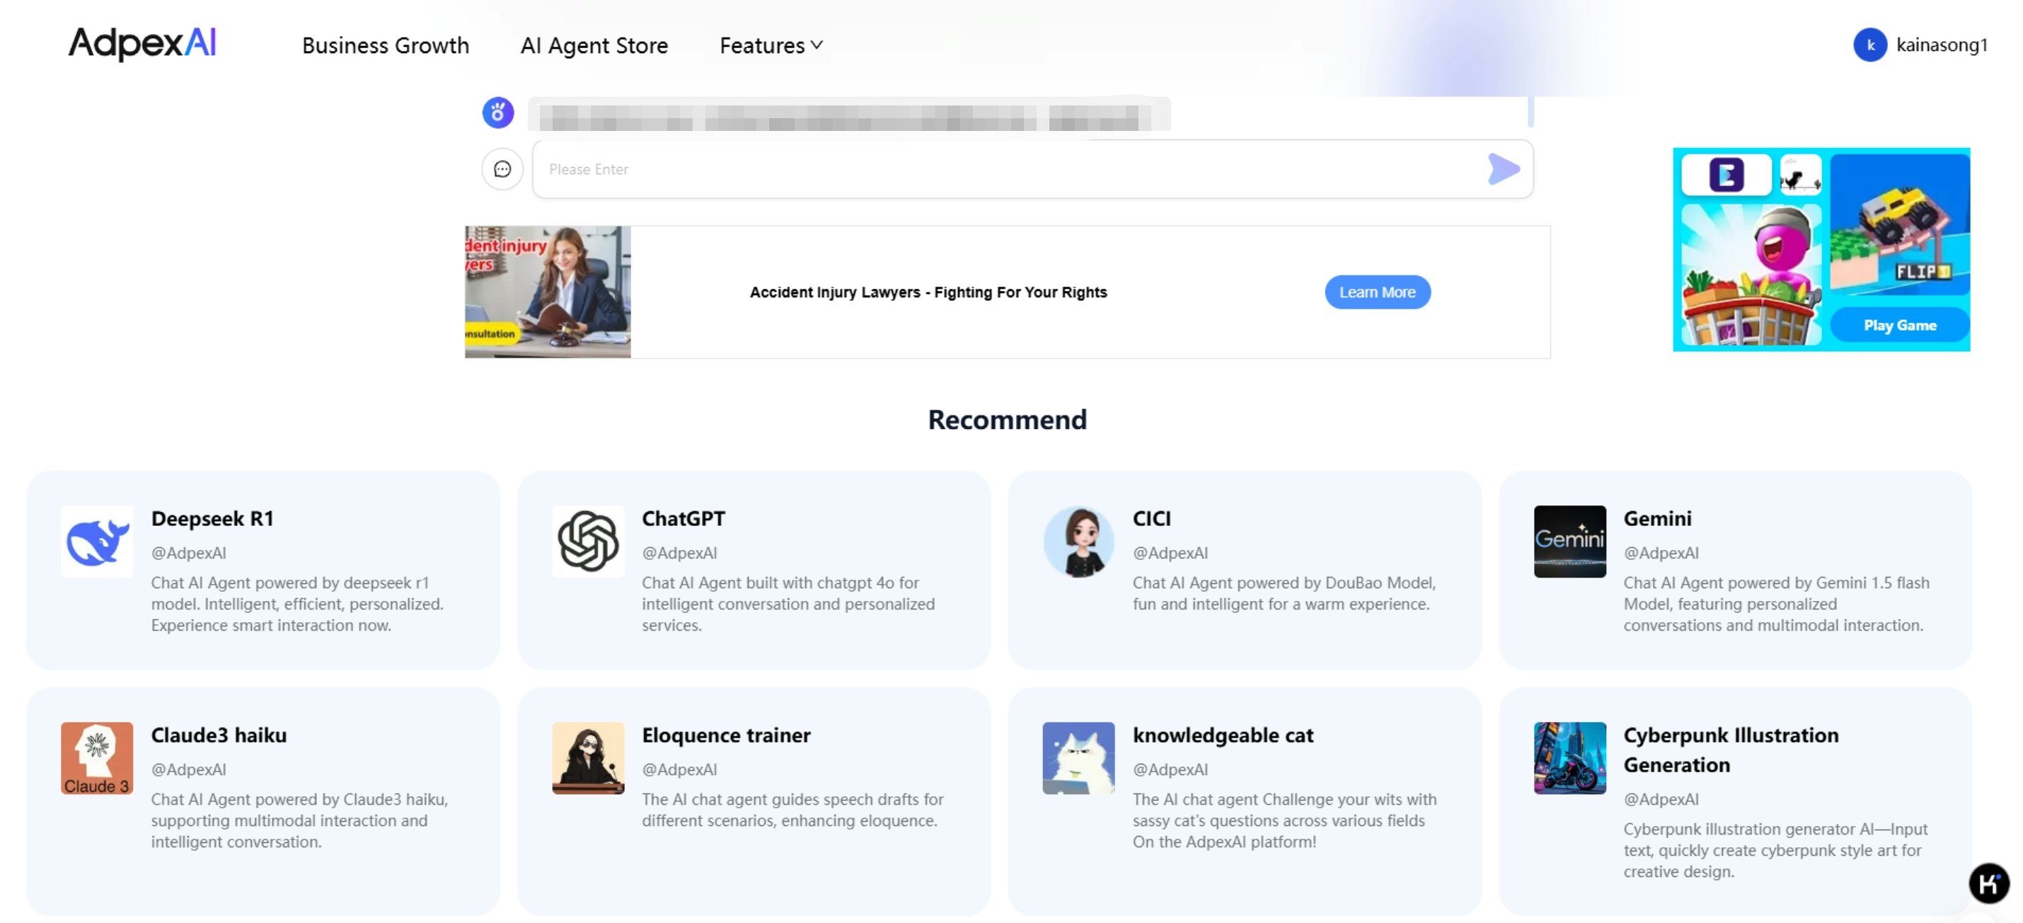Viewport: 2023px width, 923px height.
Task: Click @AdpexAI under Gemini
Action: (x=1661, y=553)
